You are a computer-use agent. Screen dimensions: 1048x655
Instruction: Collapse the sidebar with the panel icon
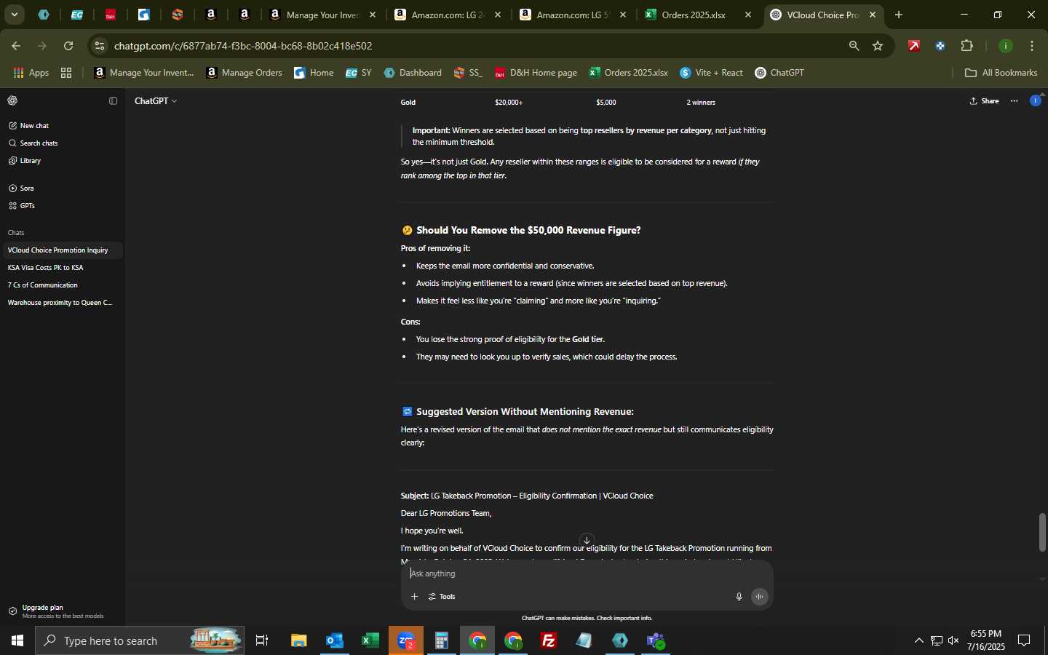click(113, 101)
